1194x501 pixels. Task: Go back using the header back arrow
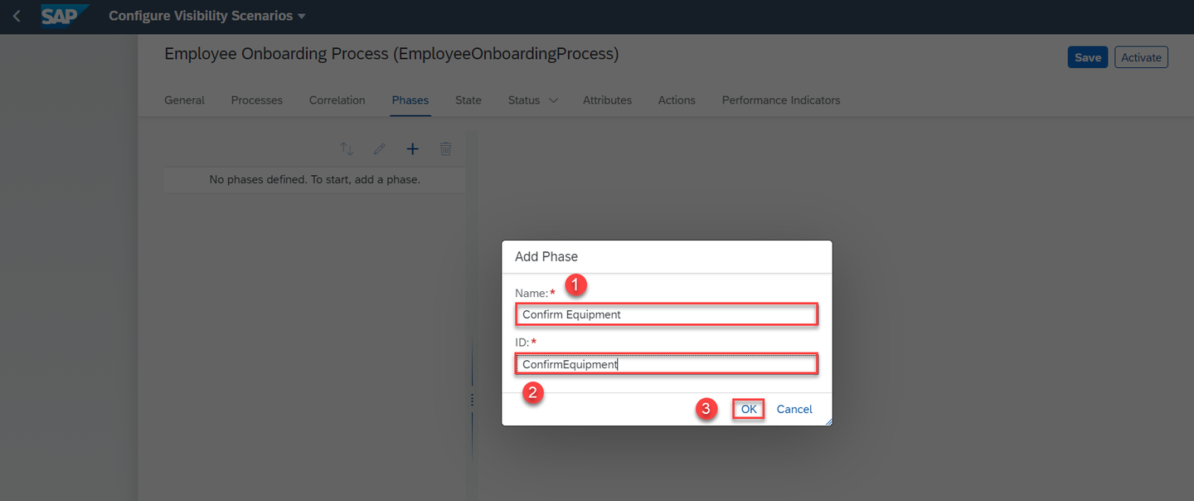pyautogui.click(x=17, y=17)
